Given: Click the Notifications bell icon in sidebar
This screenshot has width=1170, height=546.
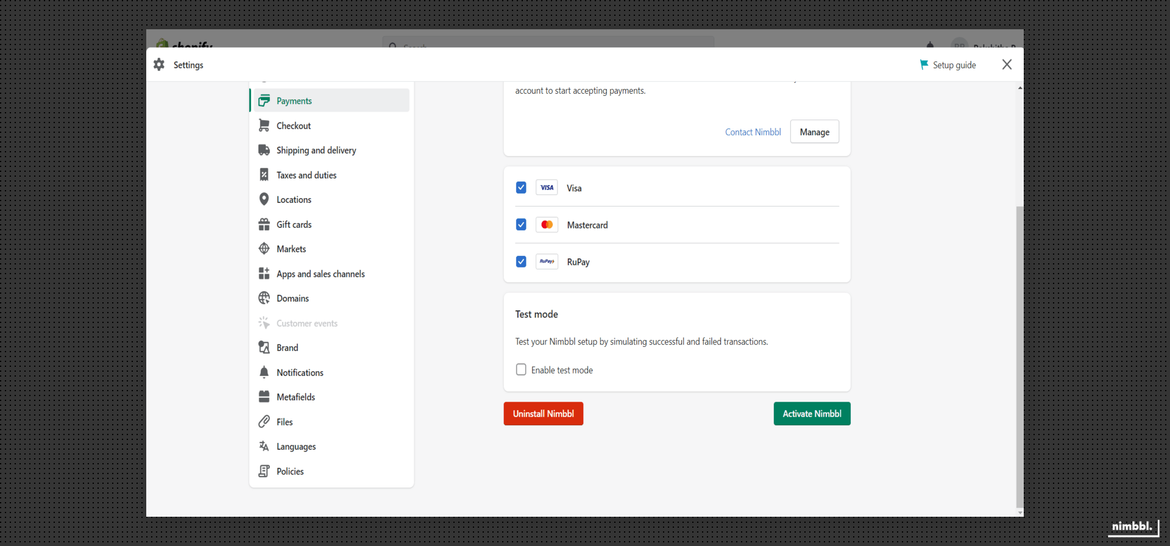Looking at the screenshot, I should pyautogui.click(x=264, y=372).
